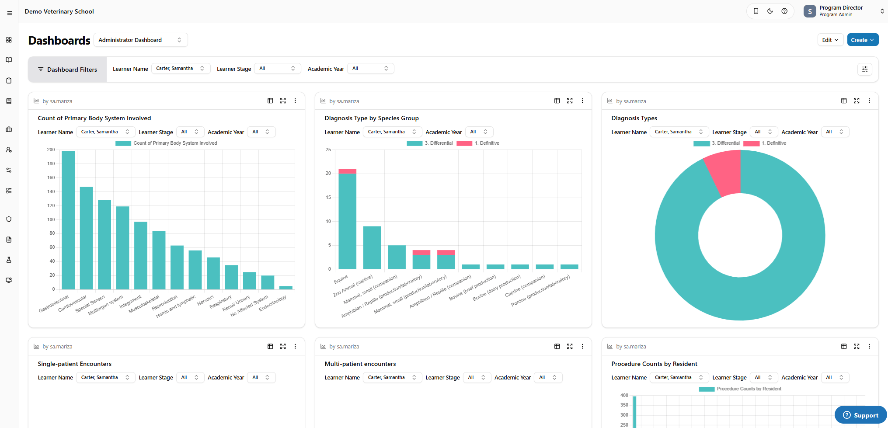The width and height of the screenshot is (888, 428).
Task: Open the Administrator Dashboard selector dropdown
Action: click(140, 40)
